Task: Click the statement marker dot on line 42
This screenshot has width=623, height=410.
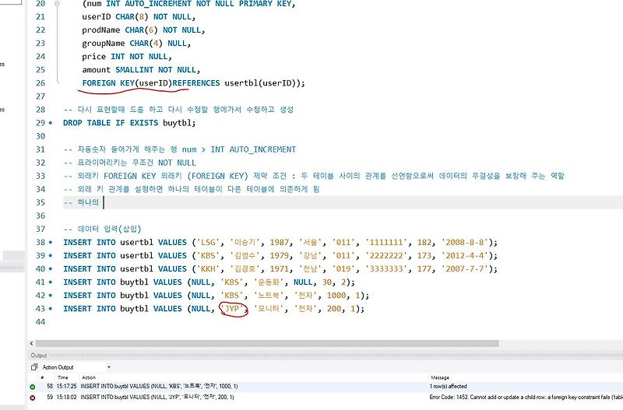Action: point(51,296)
